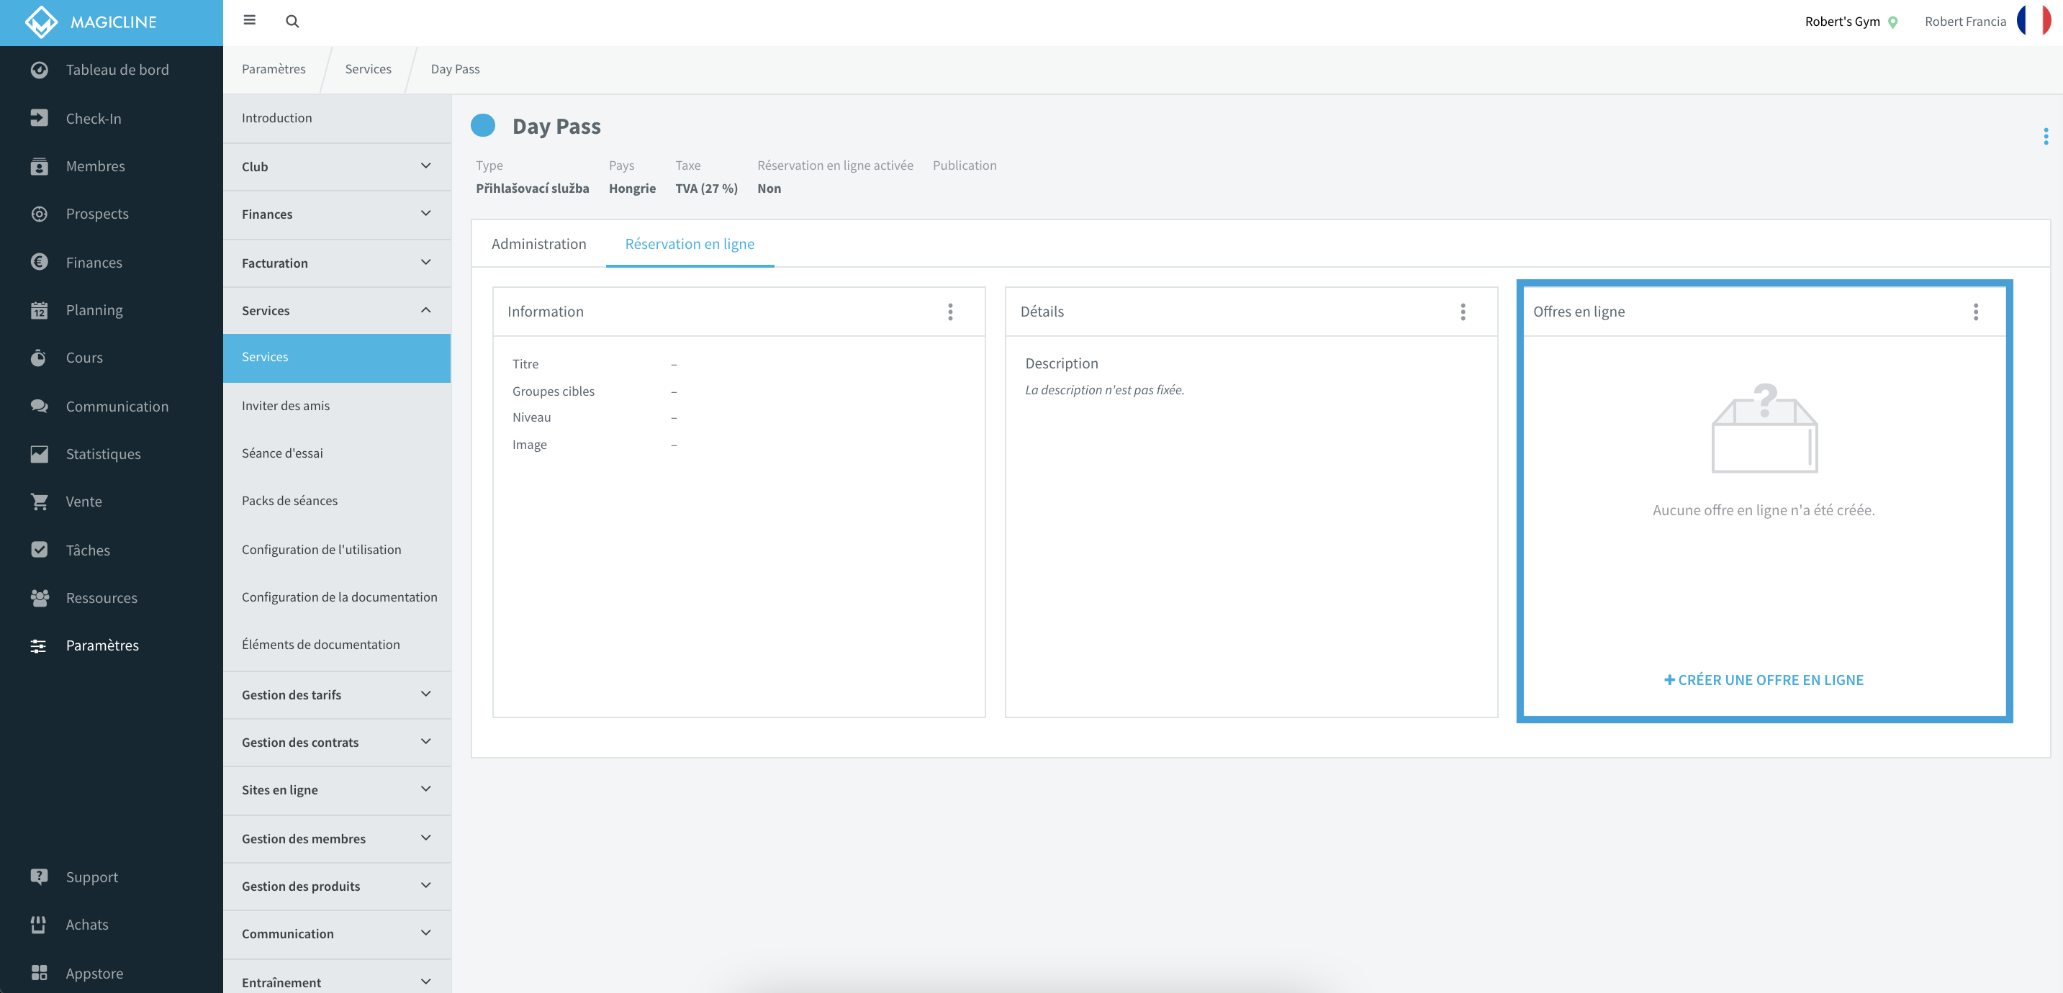This screenshot has height=993, width=2063.
Task: Collapse the Services settings section
Action: coord(337,311)
